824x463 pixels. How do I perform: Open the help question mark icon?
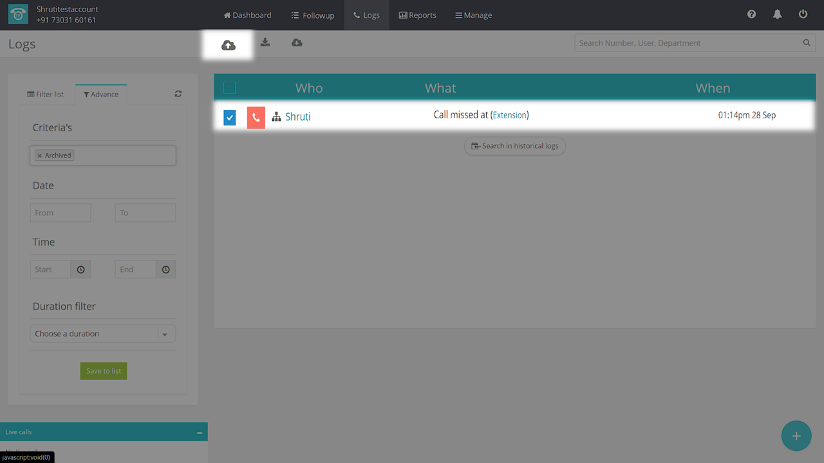751,14
